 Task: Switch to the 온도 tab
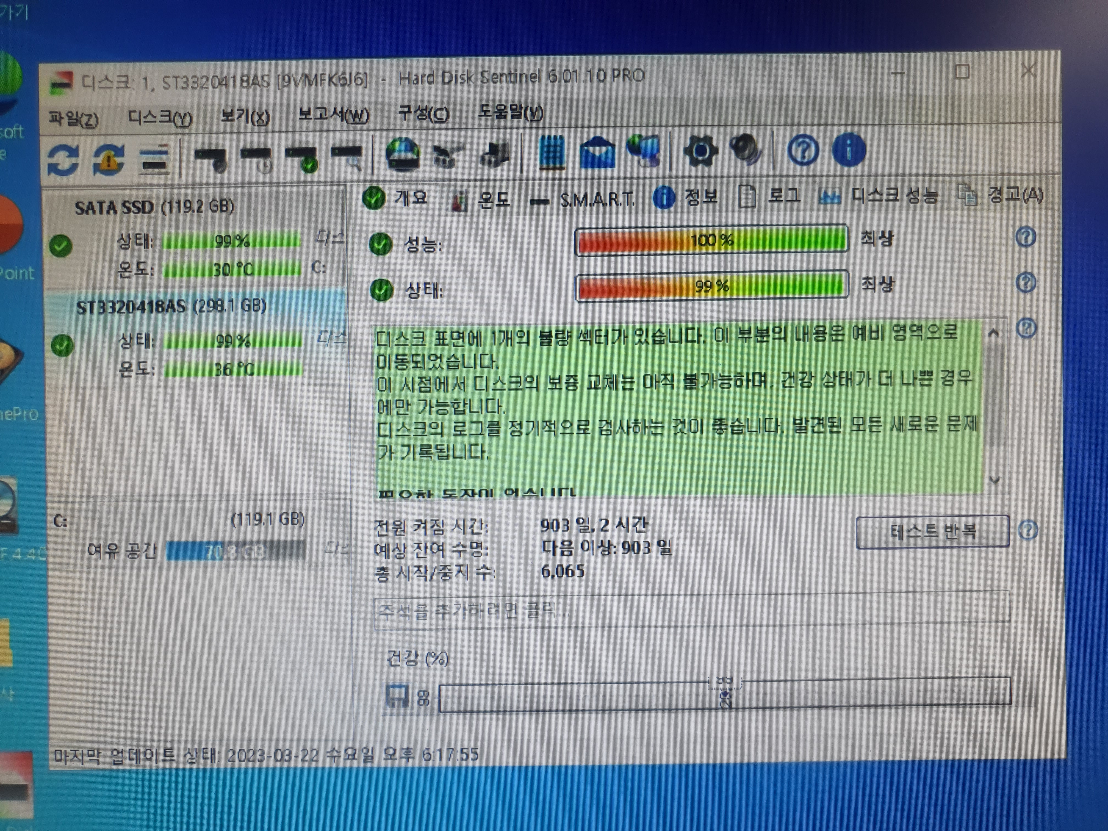click(480, 200)
